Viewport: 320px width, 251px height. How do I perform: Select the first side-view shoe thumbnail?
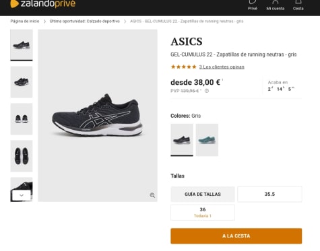click(x=22, y=45)
